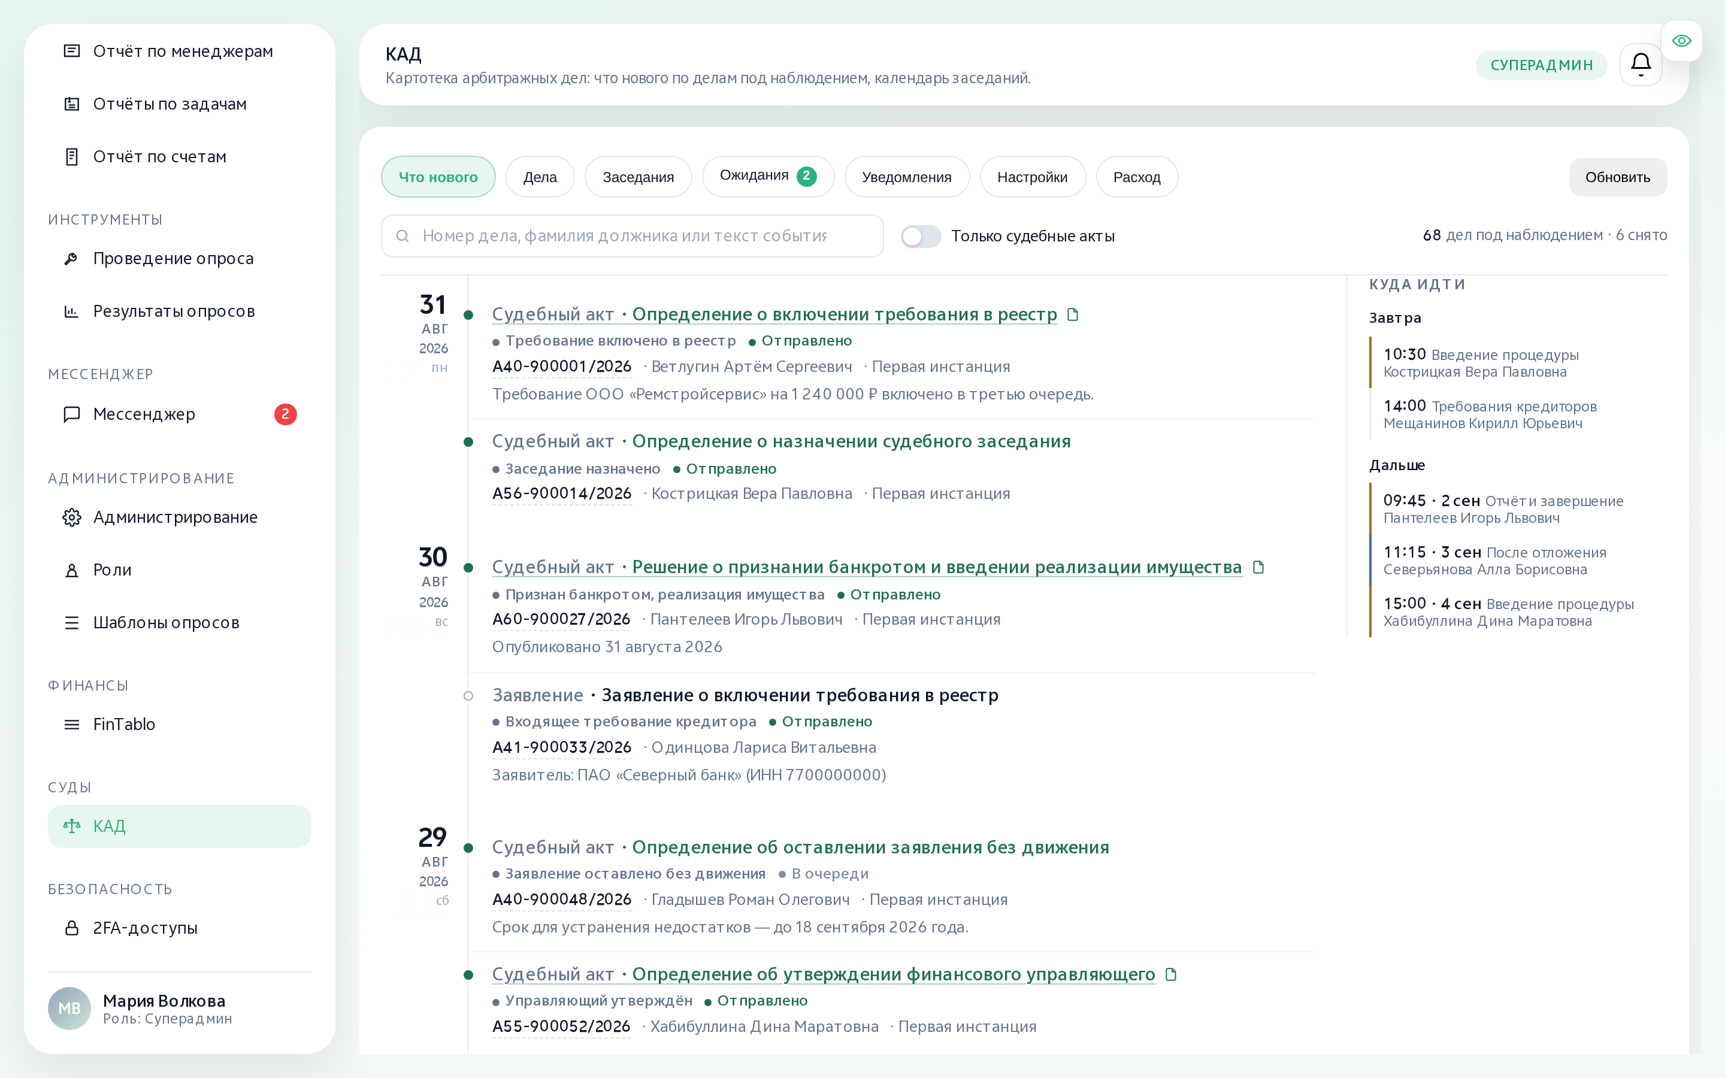Open document icon for включении требования в реестр
The height and width of the screenshot is (1078, 1725).
coord(1073,314)
